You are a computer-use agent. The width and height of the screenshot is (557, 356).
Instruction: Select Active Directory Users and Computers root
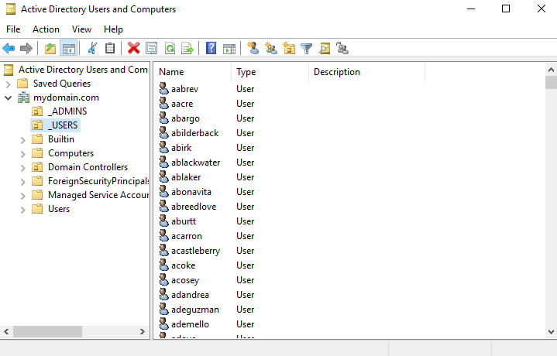[x=83, y=70]
